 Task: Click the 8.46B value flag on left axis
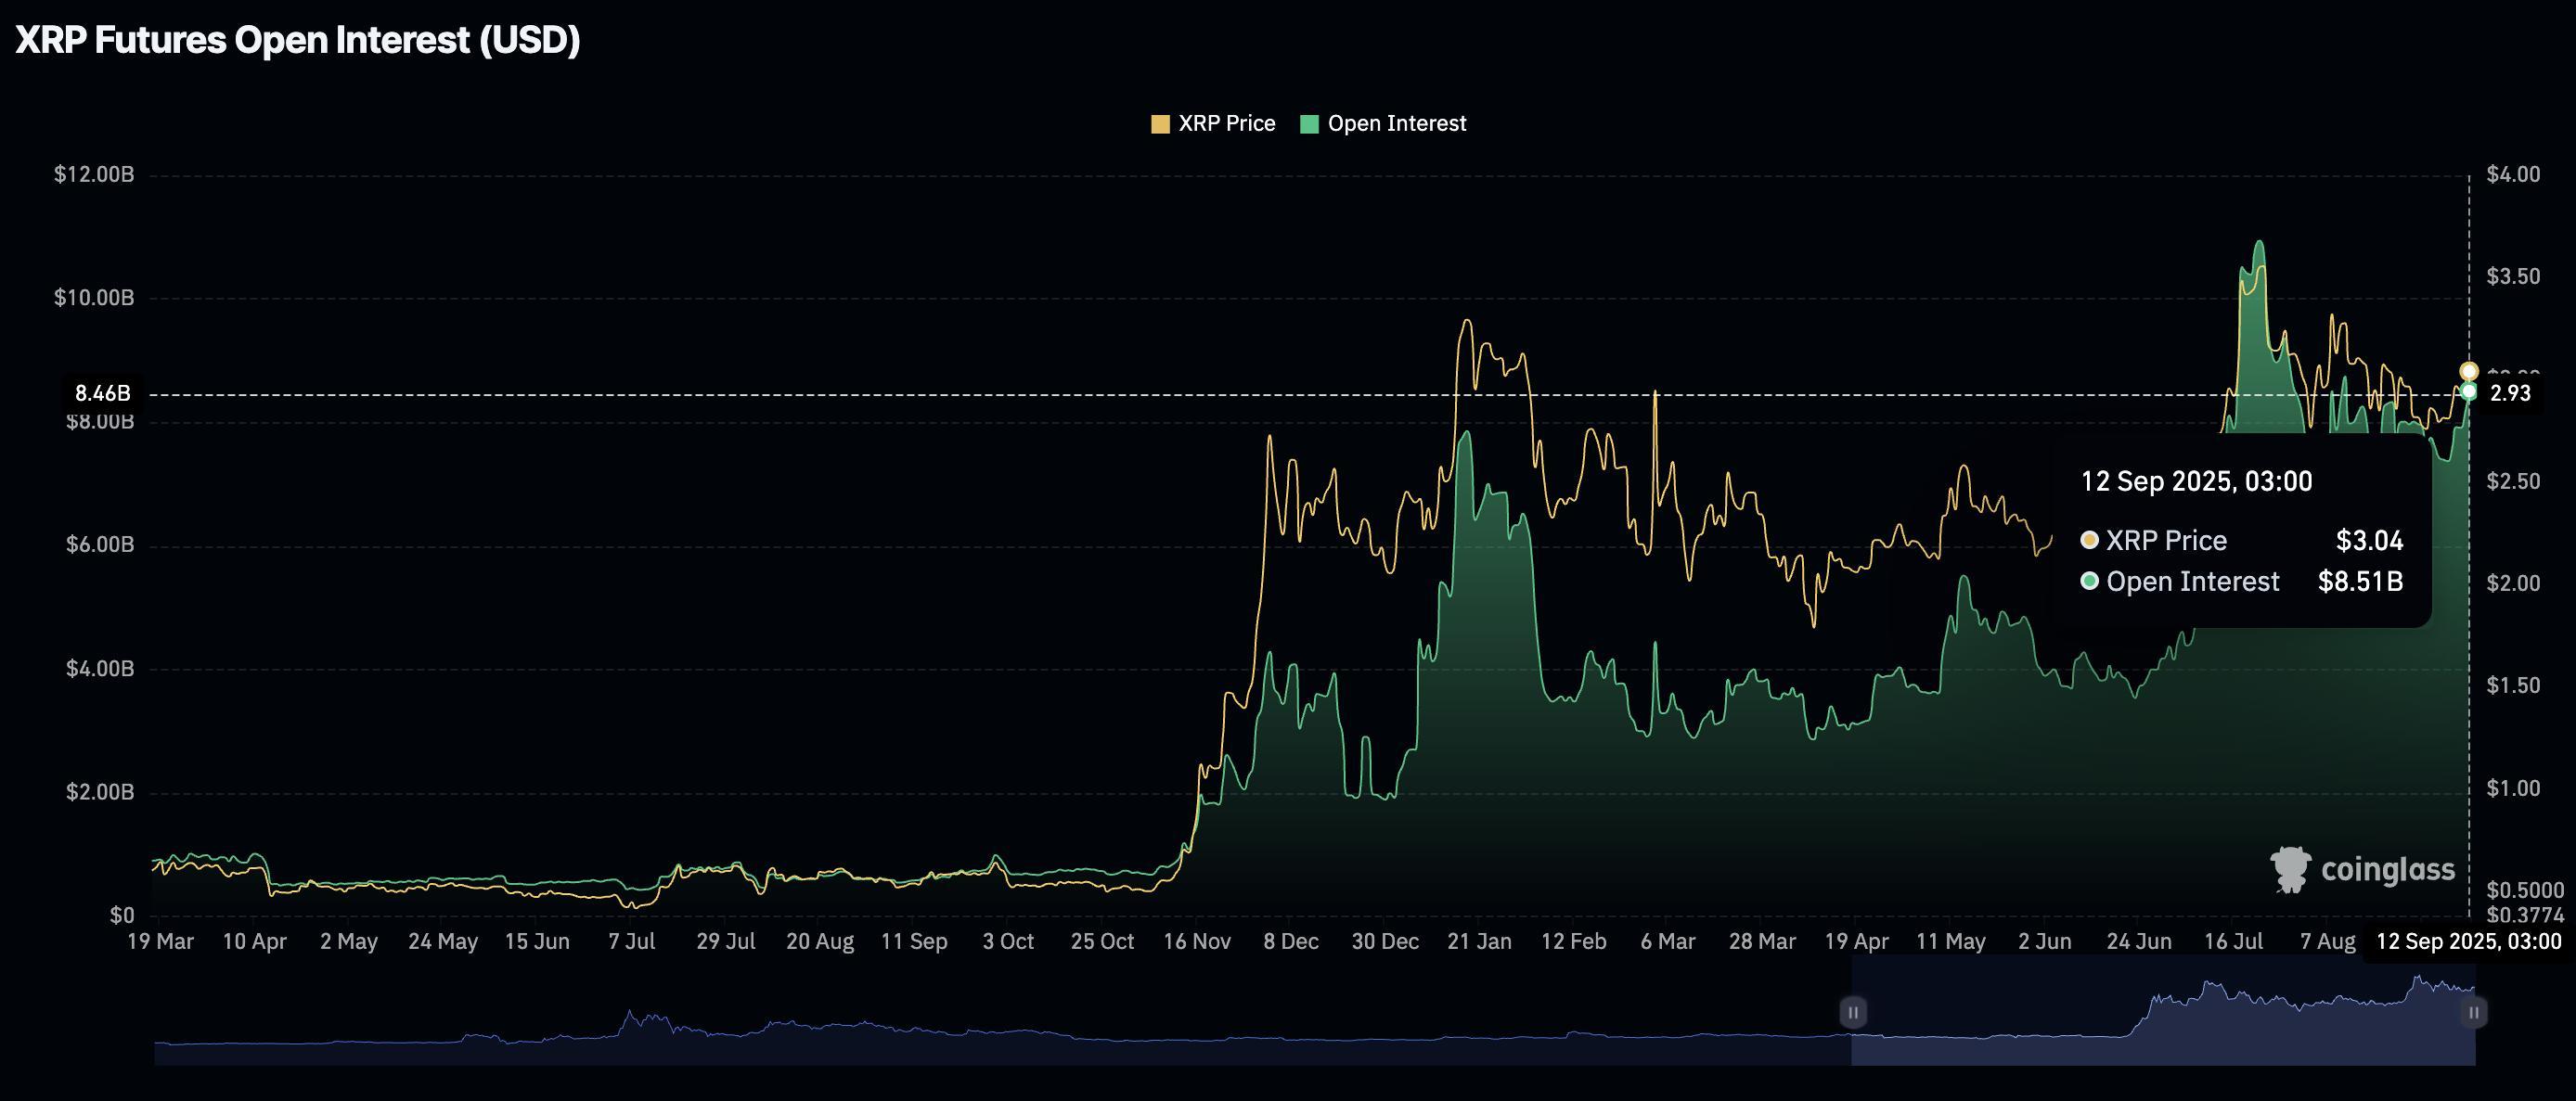tap(103, 394)
